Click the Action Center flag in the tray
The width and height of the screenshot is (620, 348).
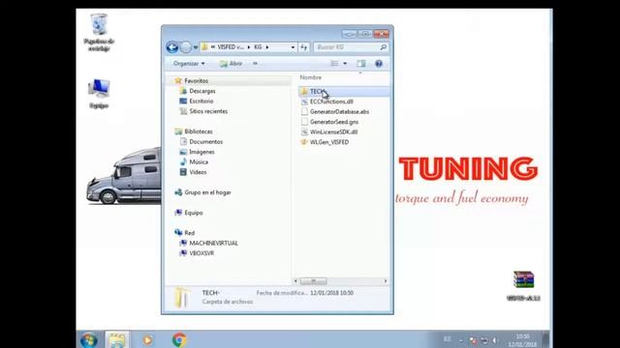click(473, 340)
